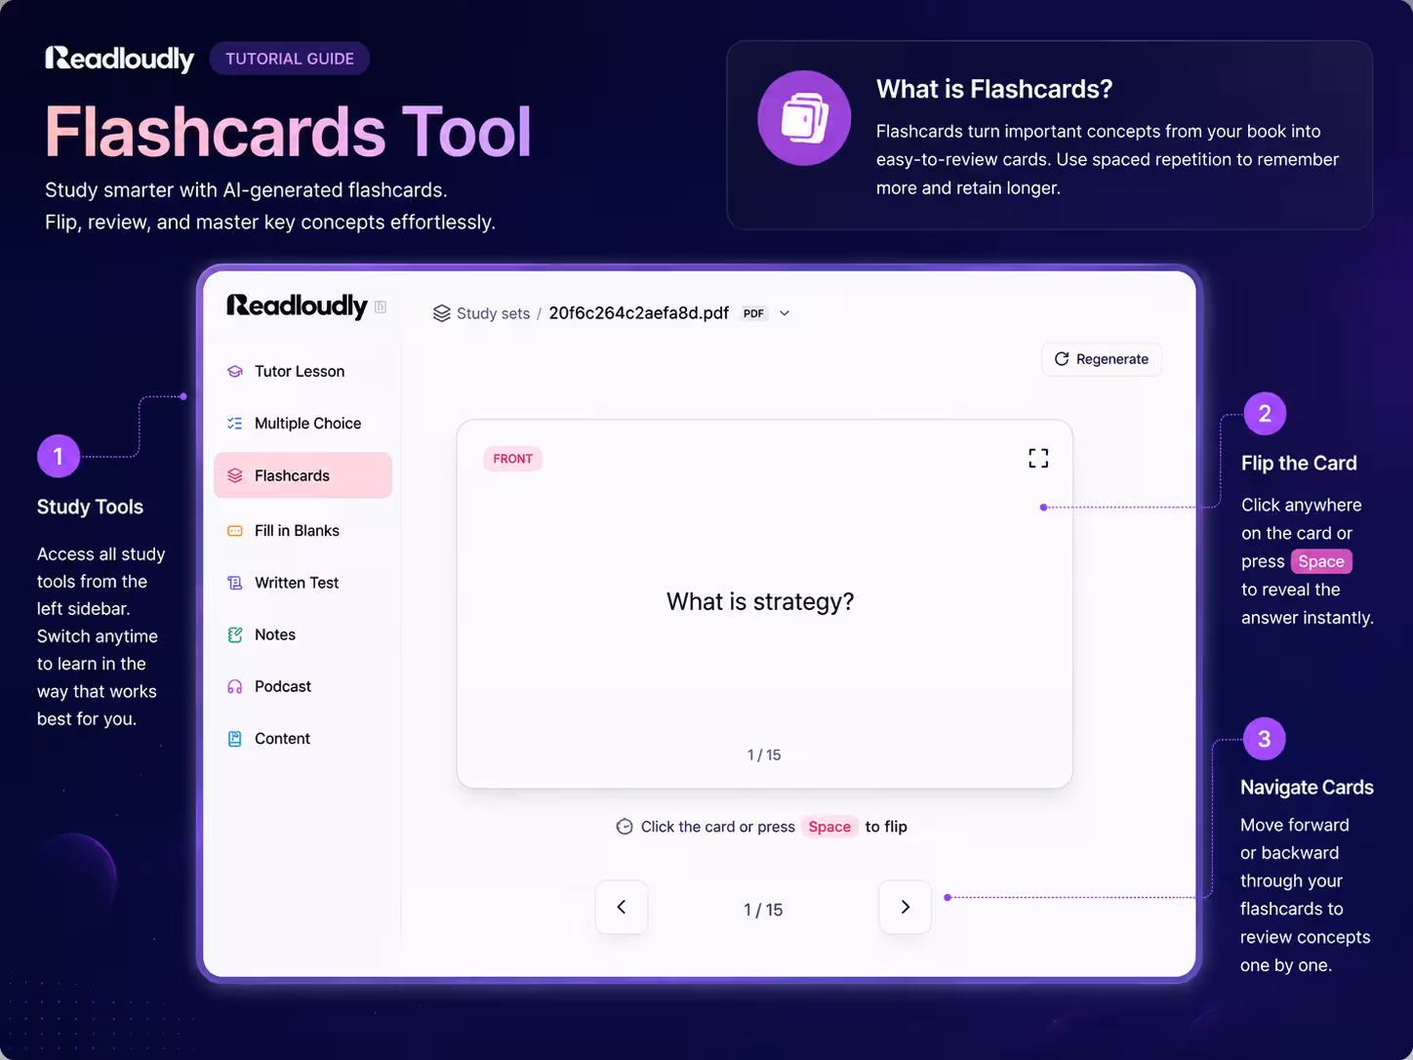Click the TUTORIAL GUIDE badge
This screenshot has height=1060, width=1413.
pyautogui.click(x=290, y=59)
